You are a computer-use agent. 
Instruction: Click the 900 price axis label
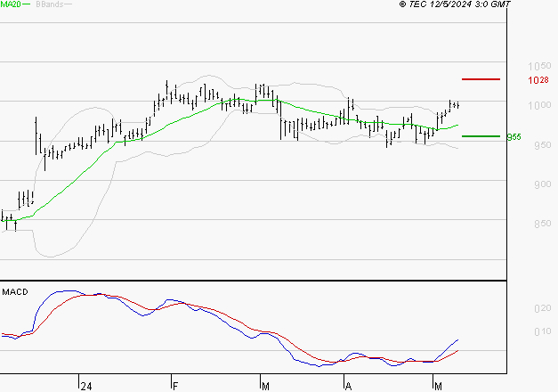[542, 184]
